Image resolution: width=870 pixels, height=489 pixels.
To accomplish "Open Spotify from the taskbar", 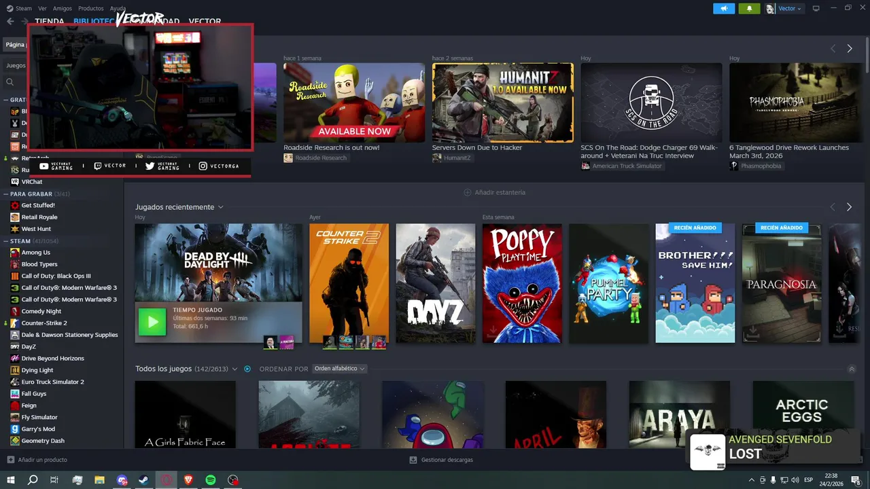I will point(211,480).
